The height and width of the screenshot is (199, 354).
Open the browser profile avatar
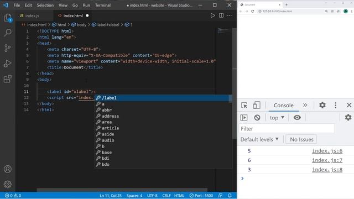point(345,11)
